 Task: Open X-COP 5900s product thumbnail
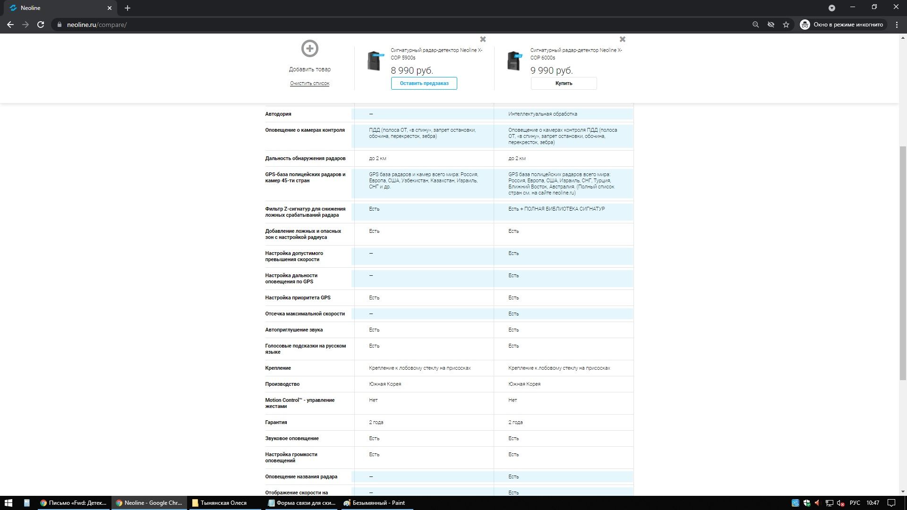375,61
